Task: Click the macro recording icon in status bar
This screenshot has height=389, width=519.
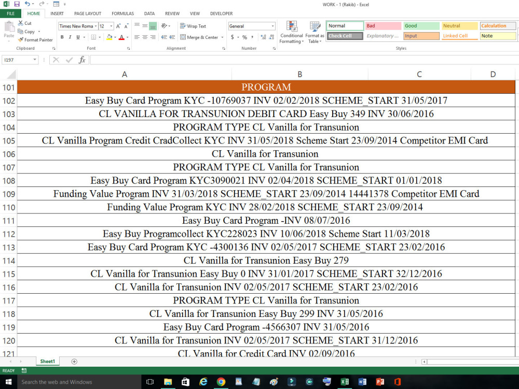Action: click(24, 370)
